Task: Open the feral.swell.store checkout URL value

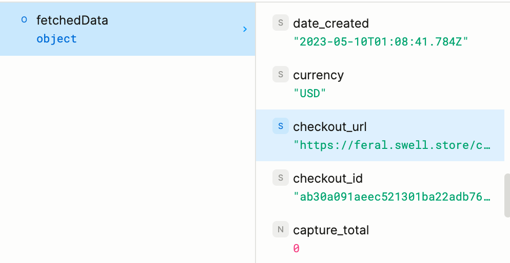Action: pyautogui.click(x=391, y=145)
